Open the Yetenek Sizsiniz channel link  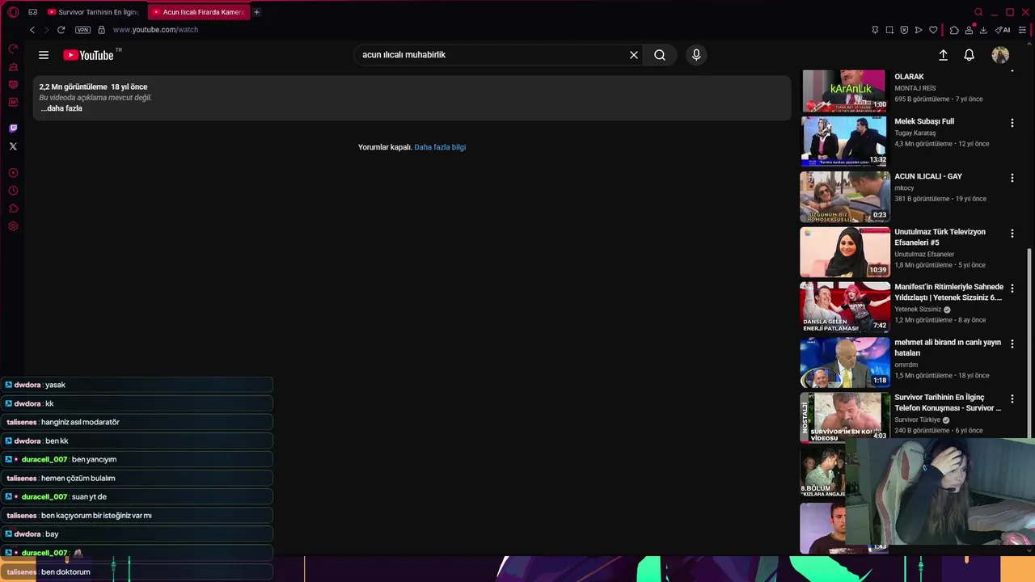(918, 309)
